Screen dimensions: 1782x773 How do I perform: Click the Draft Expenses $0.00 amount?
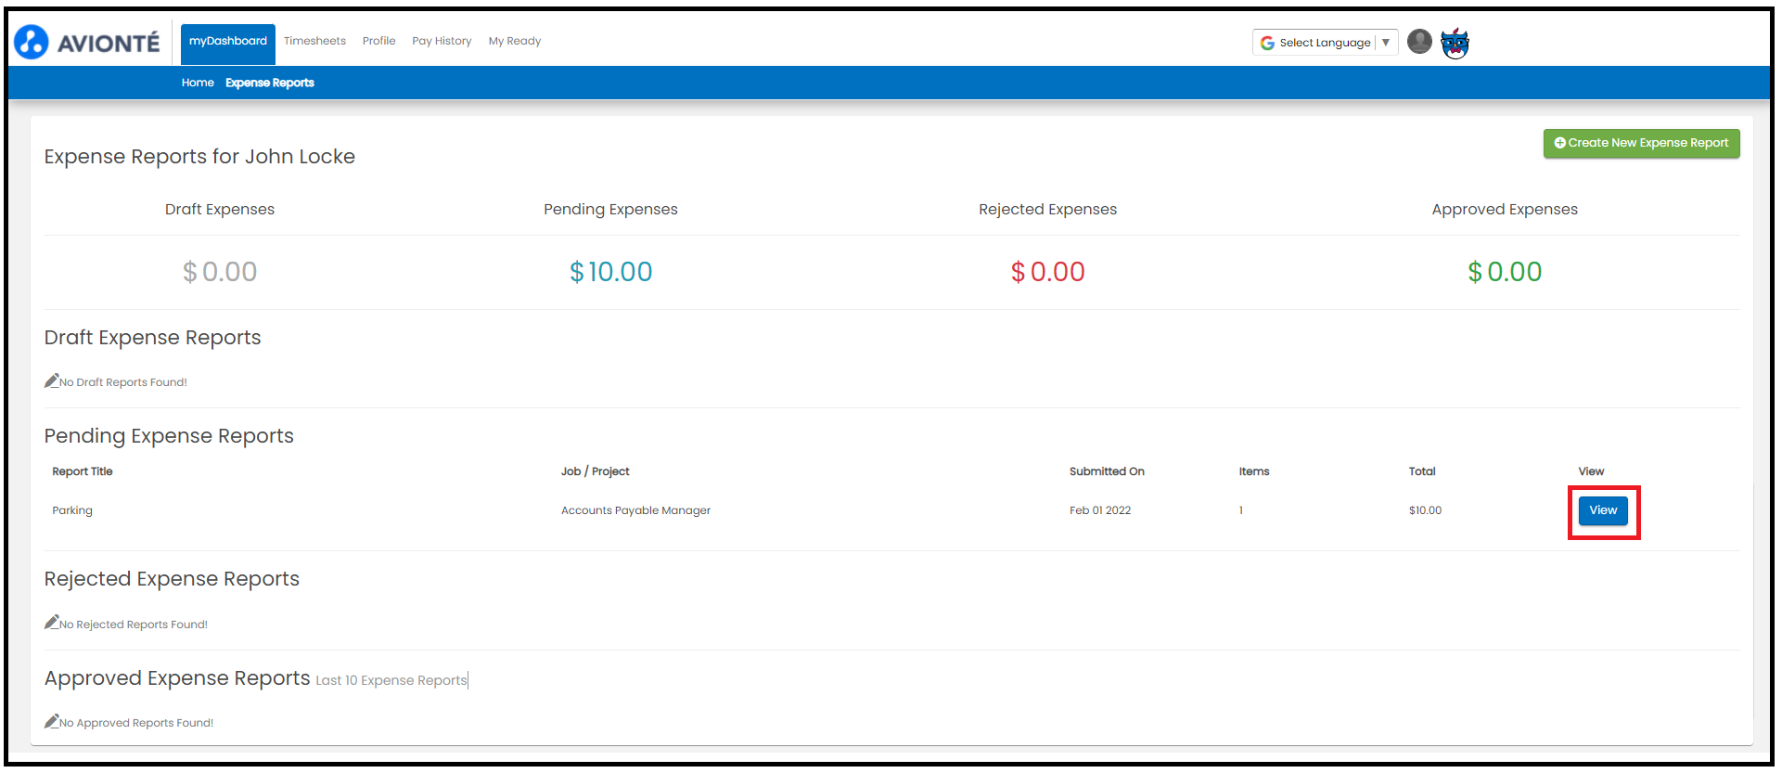[x=220, y=272]
